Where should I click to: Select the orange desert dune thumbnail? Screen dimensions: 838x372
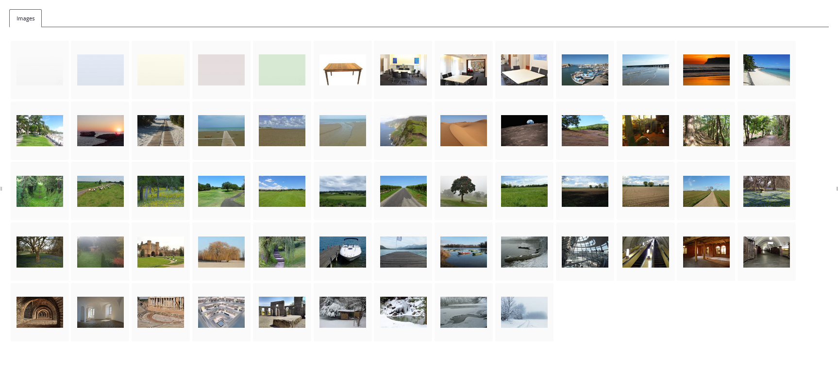[x=464, y=131]
